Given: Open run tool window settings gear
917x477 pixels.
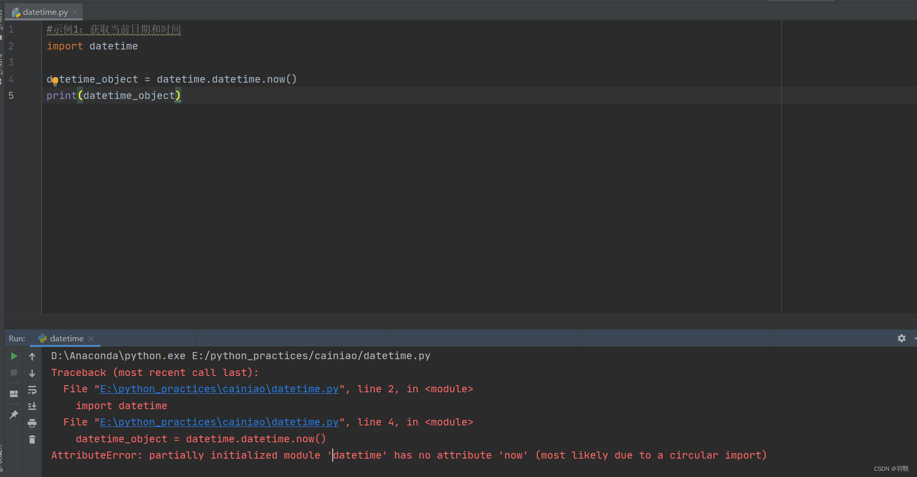Looking at the screenshot, I should 902,338.
